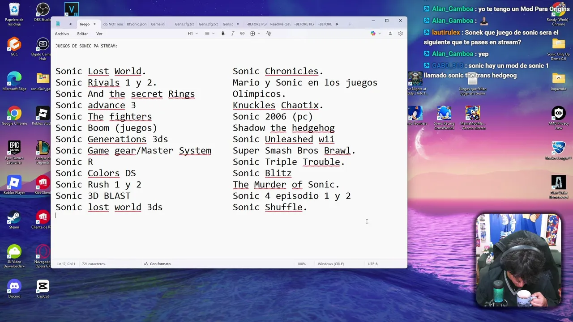Open the Windows (CRLF) line ending selector
Screen dimensions: 573x322
[x=331, y=264]
